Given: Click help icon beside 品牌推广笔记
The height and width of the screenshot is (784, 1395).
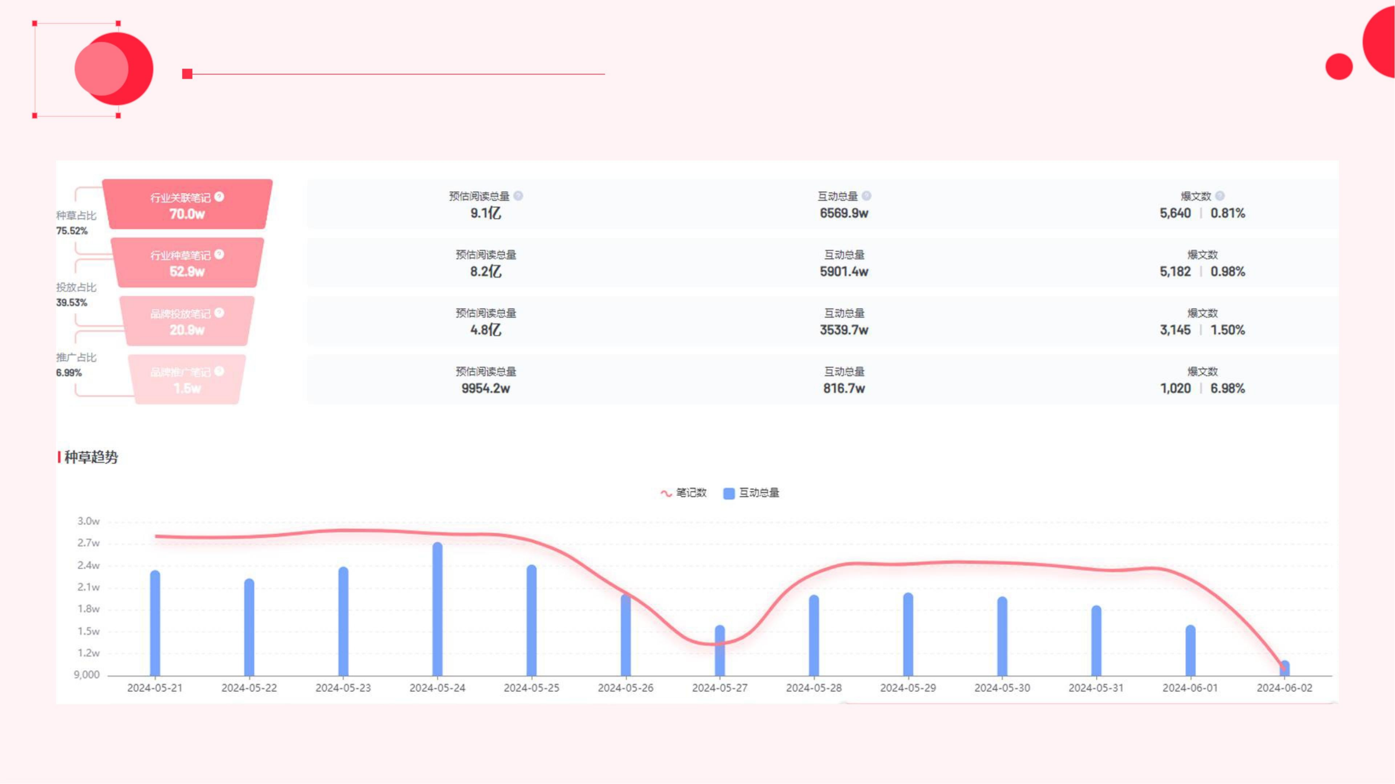Looking at the screenshot, I should 219,371.
